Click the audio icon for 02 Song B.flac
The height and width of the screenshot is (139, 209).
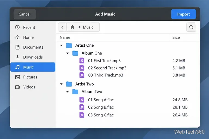(x=82, y=107)
